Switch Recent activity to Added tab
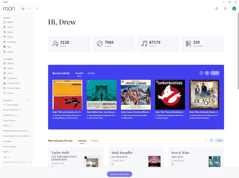Screen dimensions: 239x178 click(91, 73)
